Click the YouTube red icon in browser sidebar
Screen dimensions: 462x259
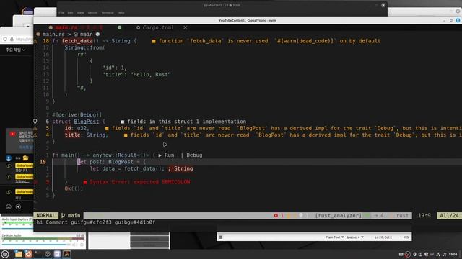pyautogui.click(x=12, y=135)
